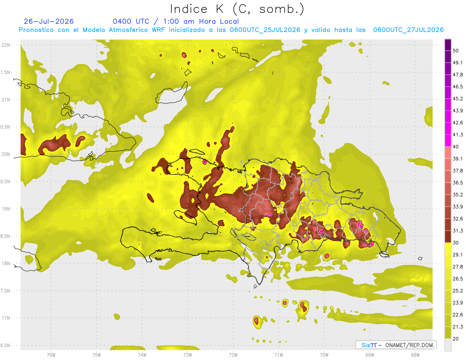Click the '20N' latitude label
This screenshot has height=360, width=466.
(6, 154)
